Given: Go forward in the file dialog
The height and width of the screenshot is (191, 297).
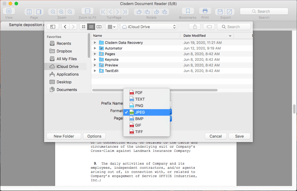Looking at the screenshot, I should click(73, 27).
